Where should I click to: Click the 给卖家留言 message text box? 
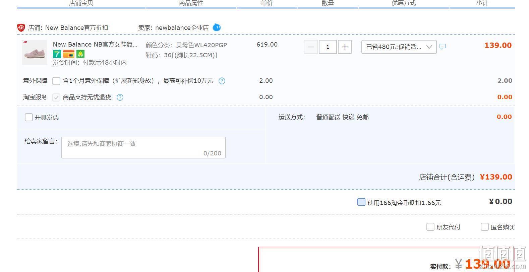click(143, 147)
